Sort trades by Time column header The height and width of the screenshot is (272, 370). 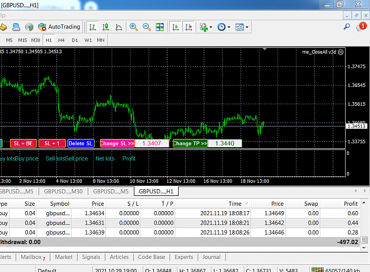coord(213,203)
